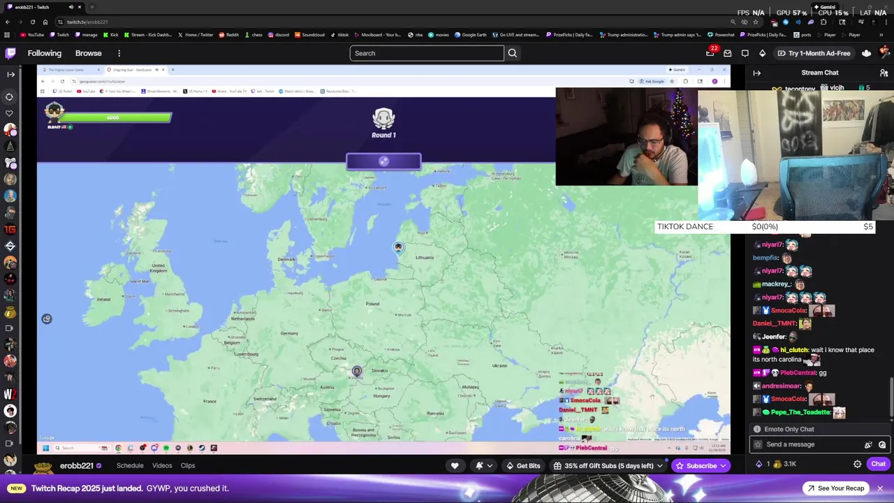Open a new browser tab with plus
The image size is (894, 503).
click(x=91, y=7)
